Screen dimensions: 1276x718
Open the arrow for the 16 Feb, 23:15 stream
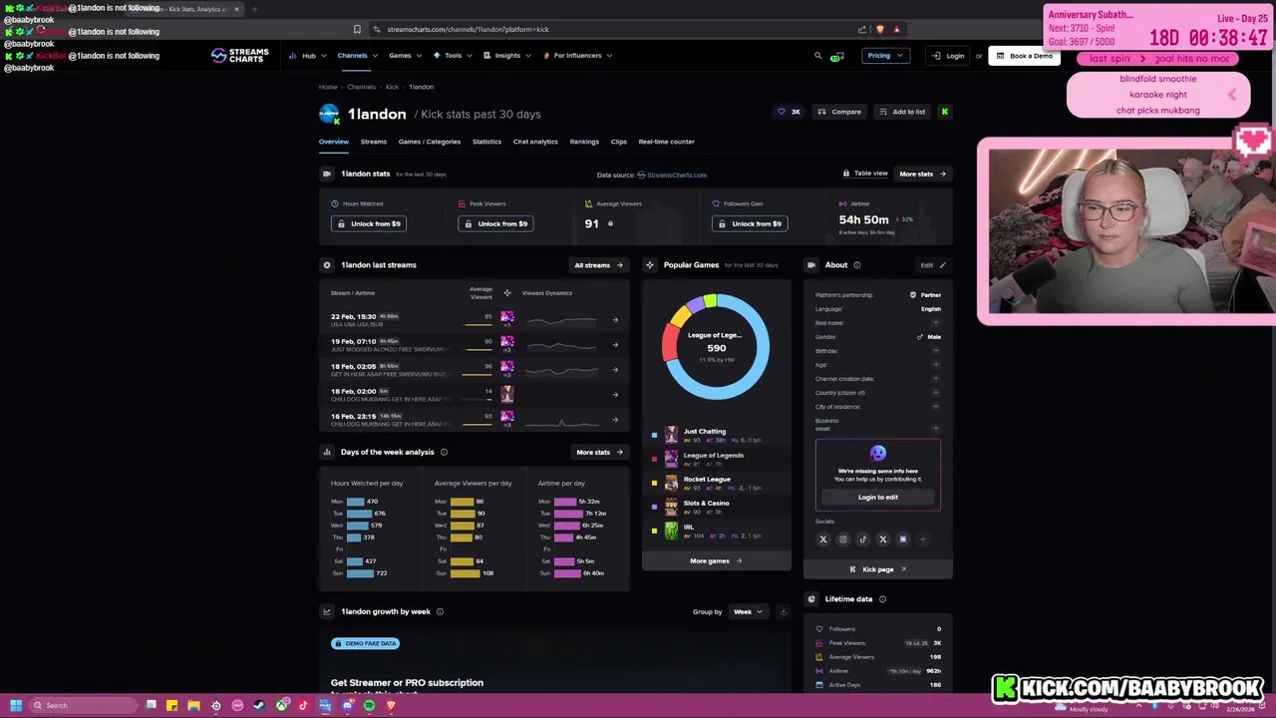(615, 420)
